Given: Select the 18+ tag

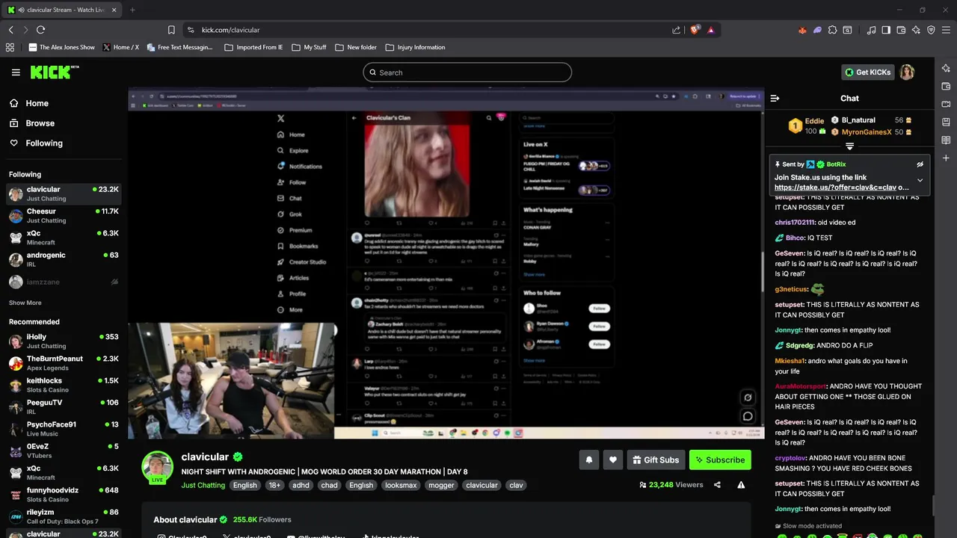Looking at the screenshot, I should 274,485.
